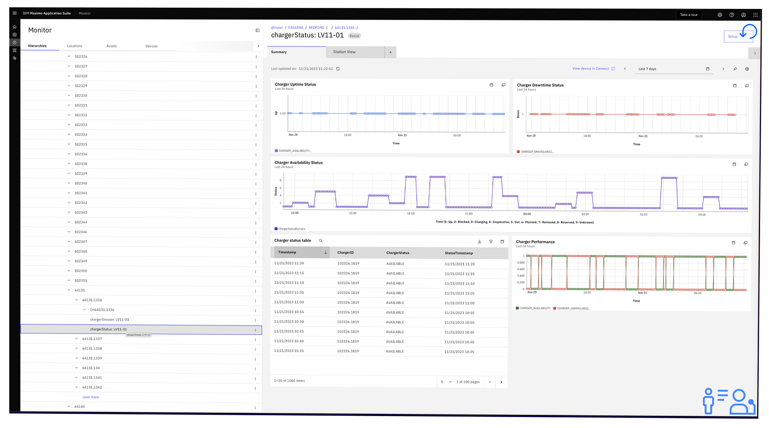Open the page number dropdown in pagination
This screenshot has height=428, width=769.
(446, 382)
